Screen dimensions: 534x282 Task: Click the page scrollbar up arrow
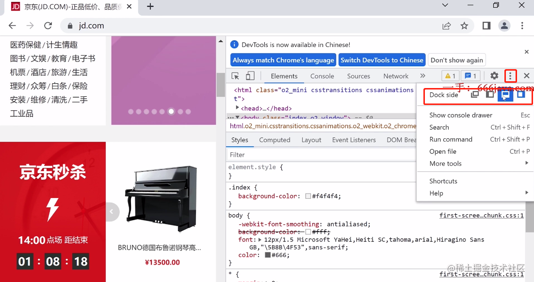click(x=221, y=41)
